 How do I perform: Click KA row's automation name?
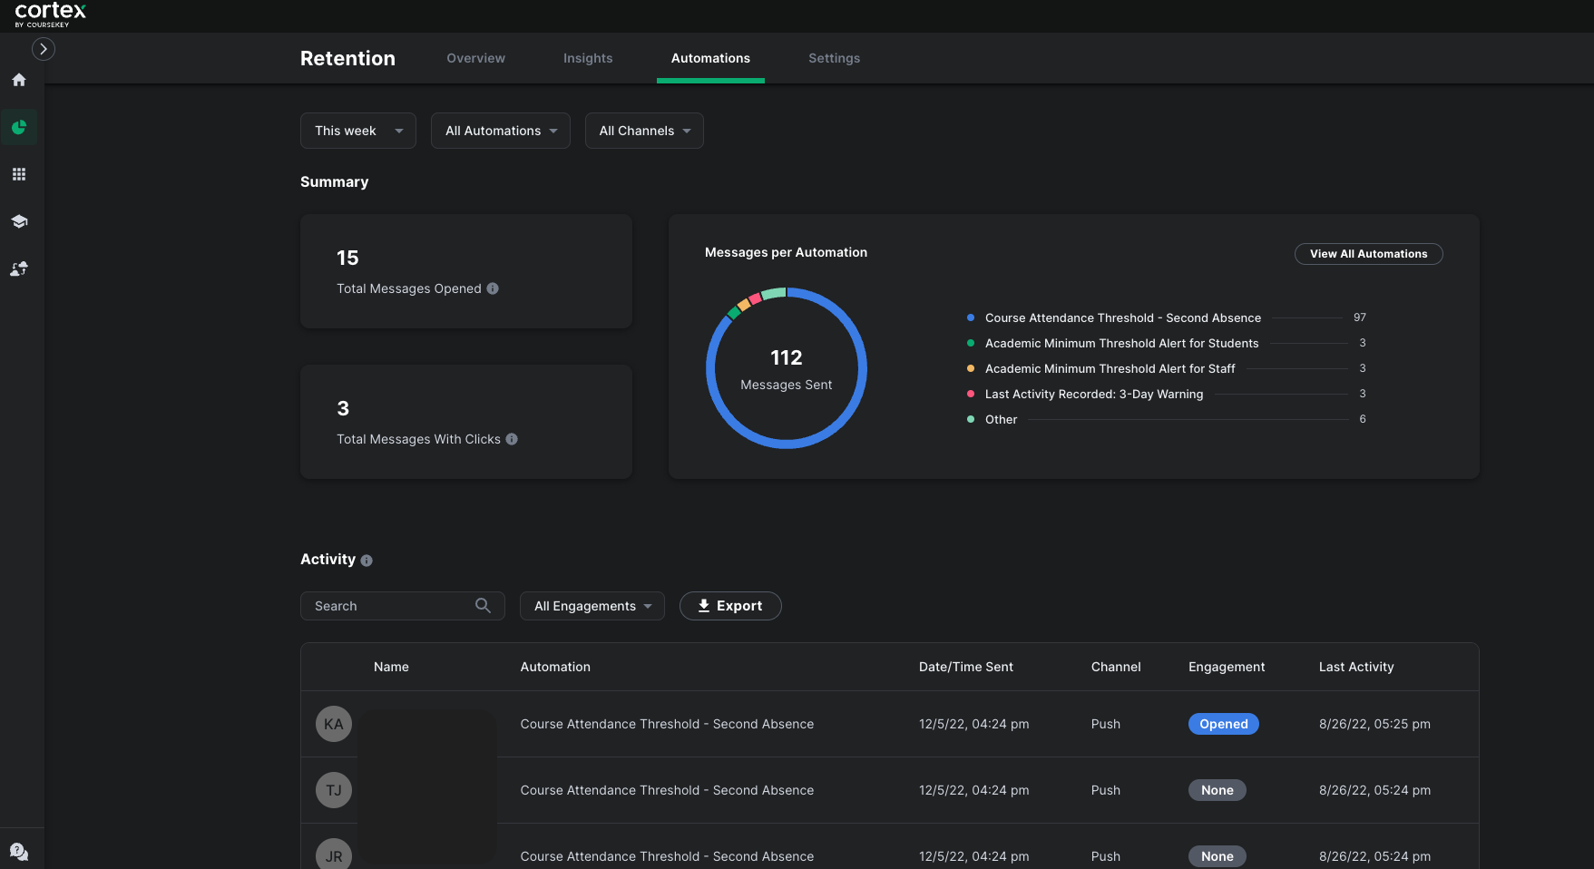(x=667, y=724)
